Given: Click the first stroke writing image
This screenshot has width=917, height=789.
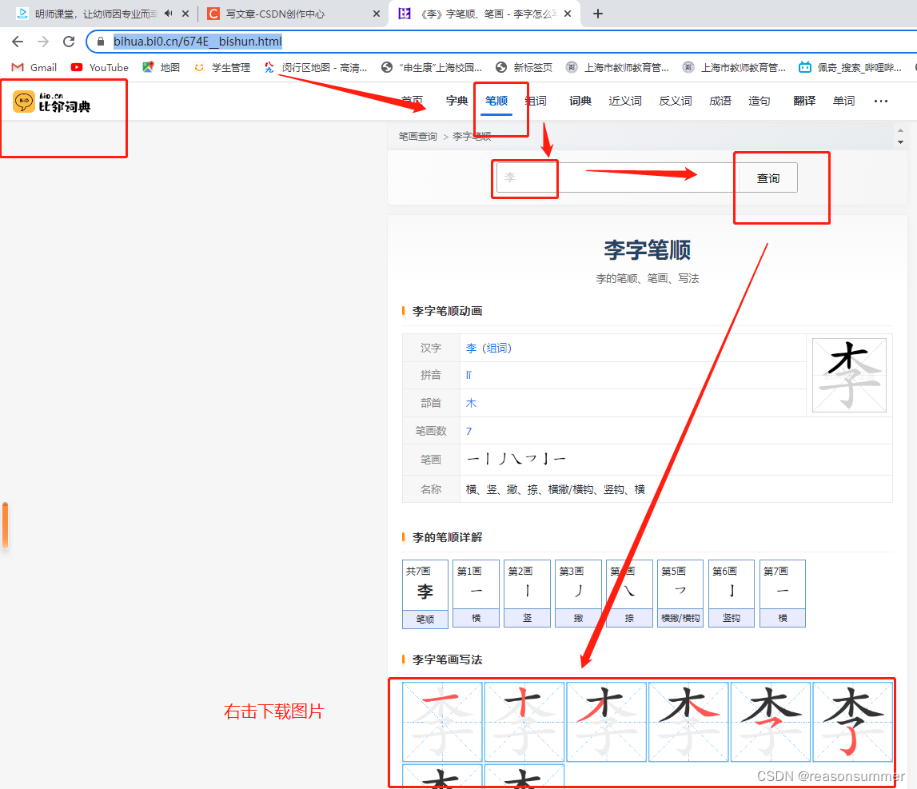Looking at the screenshot, I should point(442,722).
